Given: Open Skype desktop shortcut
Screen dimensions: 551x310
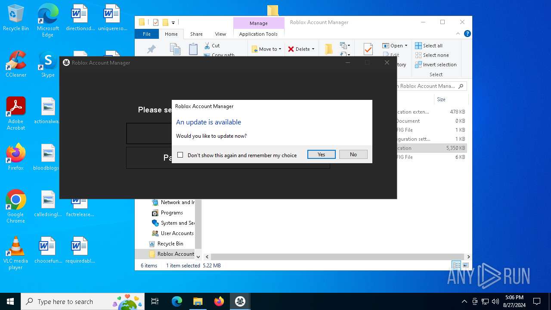Looking at the screenshot, I should coord(48,65).
